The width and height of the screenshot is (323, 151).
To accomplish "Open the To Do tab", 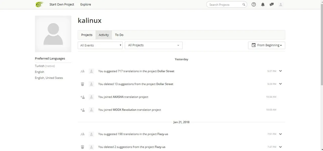I will pos(119,35).
